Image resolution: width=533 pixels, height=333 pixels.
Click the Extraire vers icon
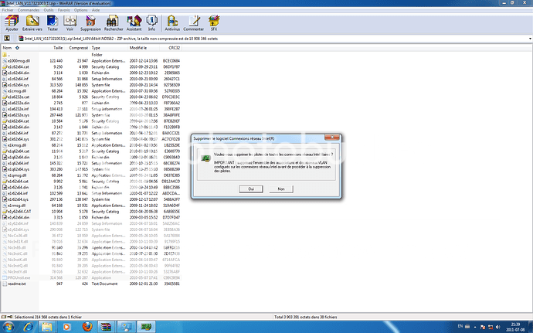click(32, 22)
